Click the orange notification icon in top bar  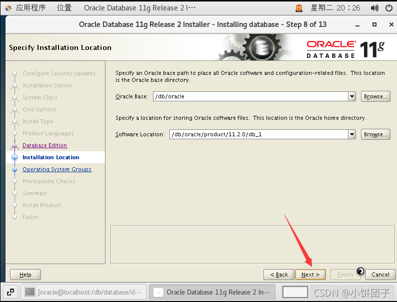[299, 8]
